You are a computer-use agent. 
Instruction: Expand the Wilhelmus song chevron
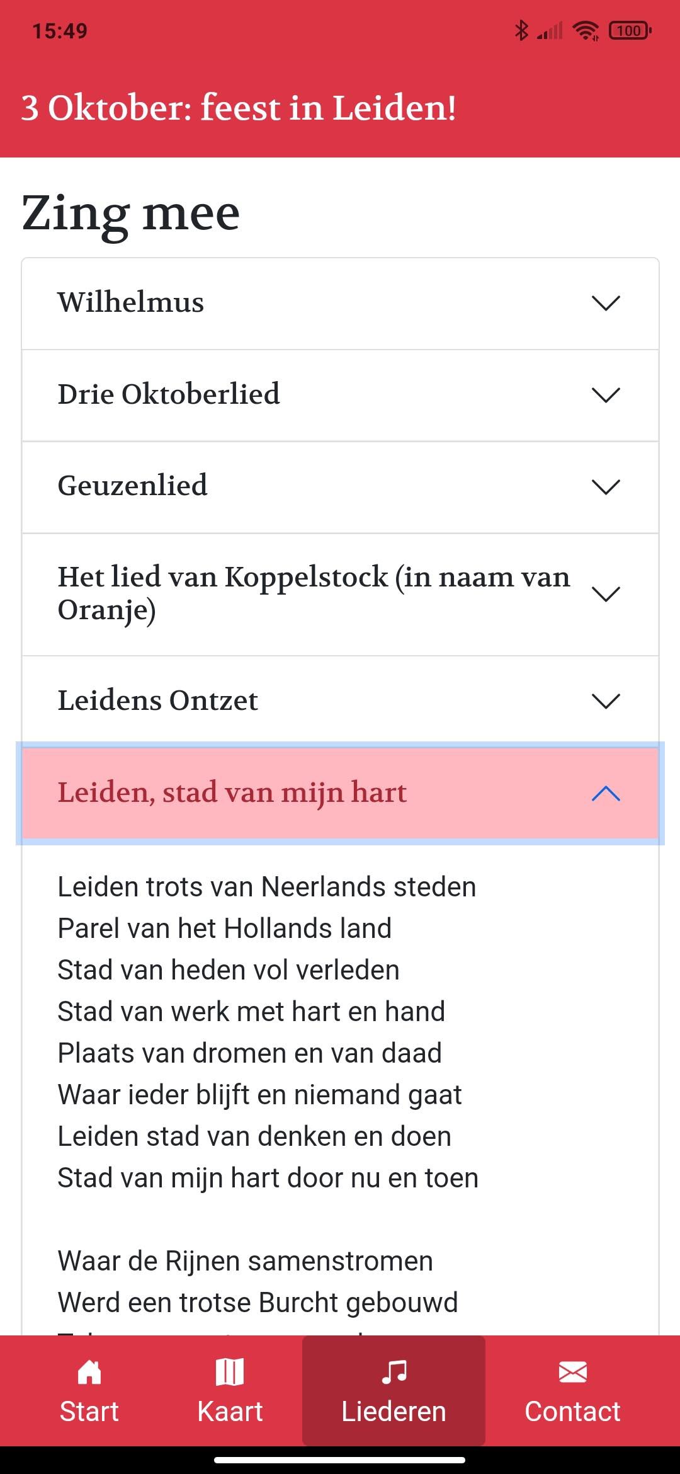(606, 303)
